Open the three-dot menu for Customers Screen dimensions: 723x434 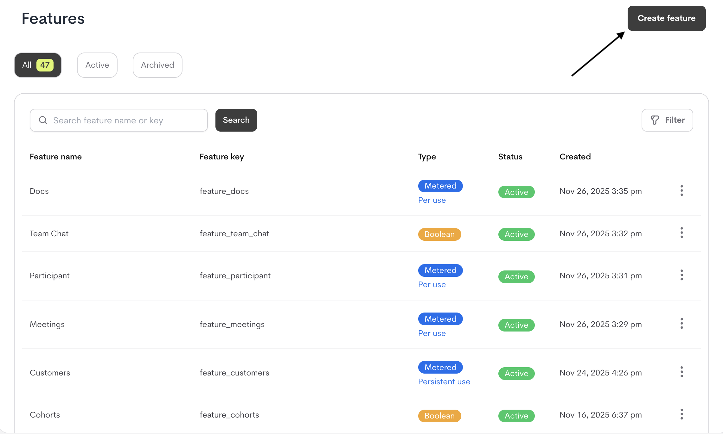pos(681,372)
